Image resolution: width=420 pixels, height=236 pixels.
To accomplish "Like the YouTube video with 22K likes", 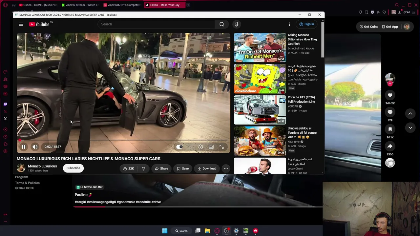I will pos(129,168).
